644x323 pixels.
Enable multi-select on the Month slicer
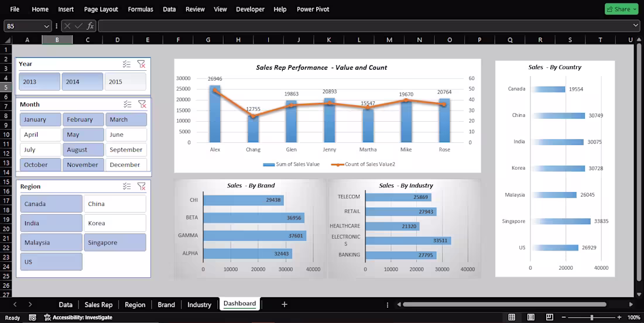coord(127,104)
